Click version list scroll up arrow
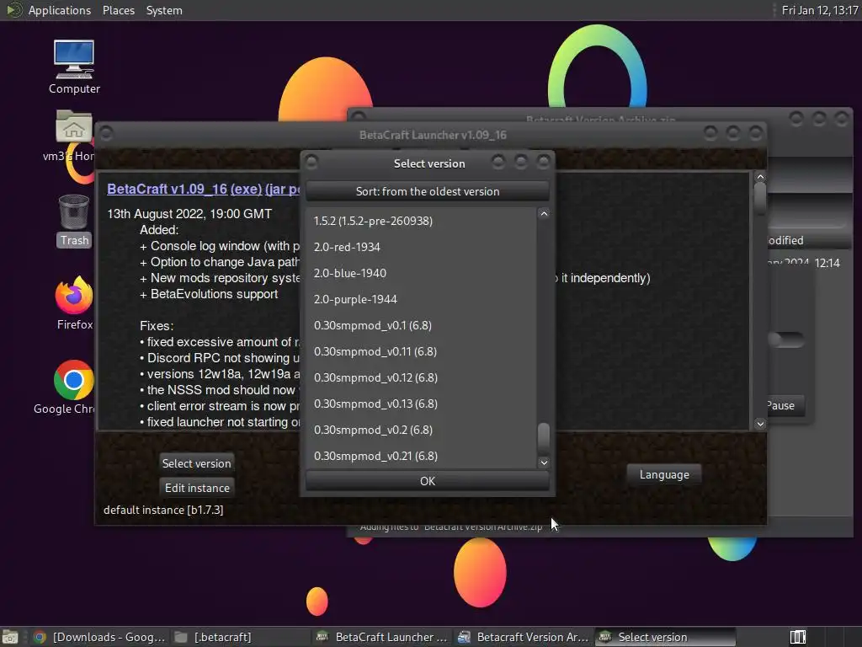Viewport: 862px width, 647px height. (544, 213)
